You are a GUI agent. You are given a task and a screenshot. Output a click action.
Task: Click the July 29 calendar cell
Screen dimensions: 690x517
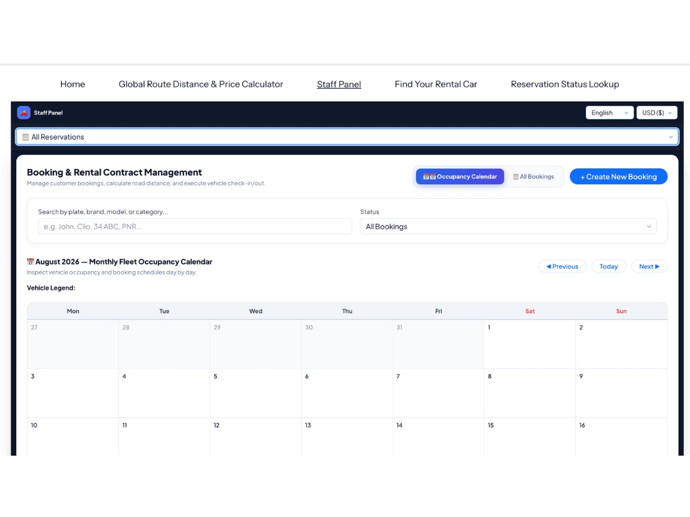point(256,344)
